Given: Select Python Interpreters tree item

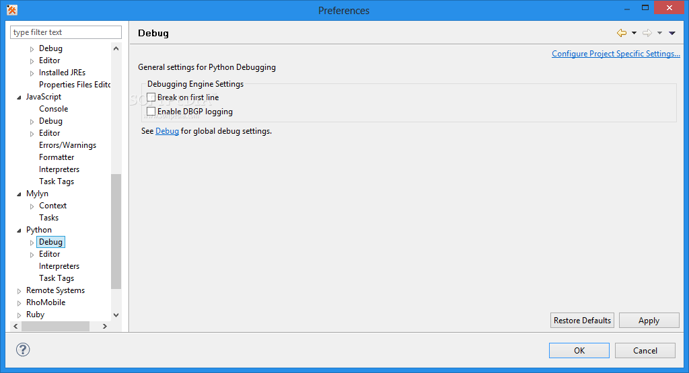Looking at the screenshot, I should 59,266.
